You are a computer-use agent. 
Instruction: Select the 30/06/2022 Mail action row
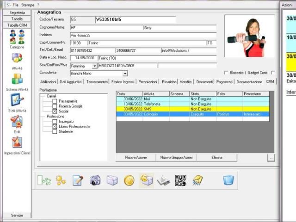point(193,99)
